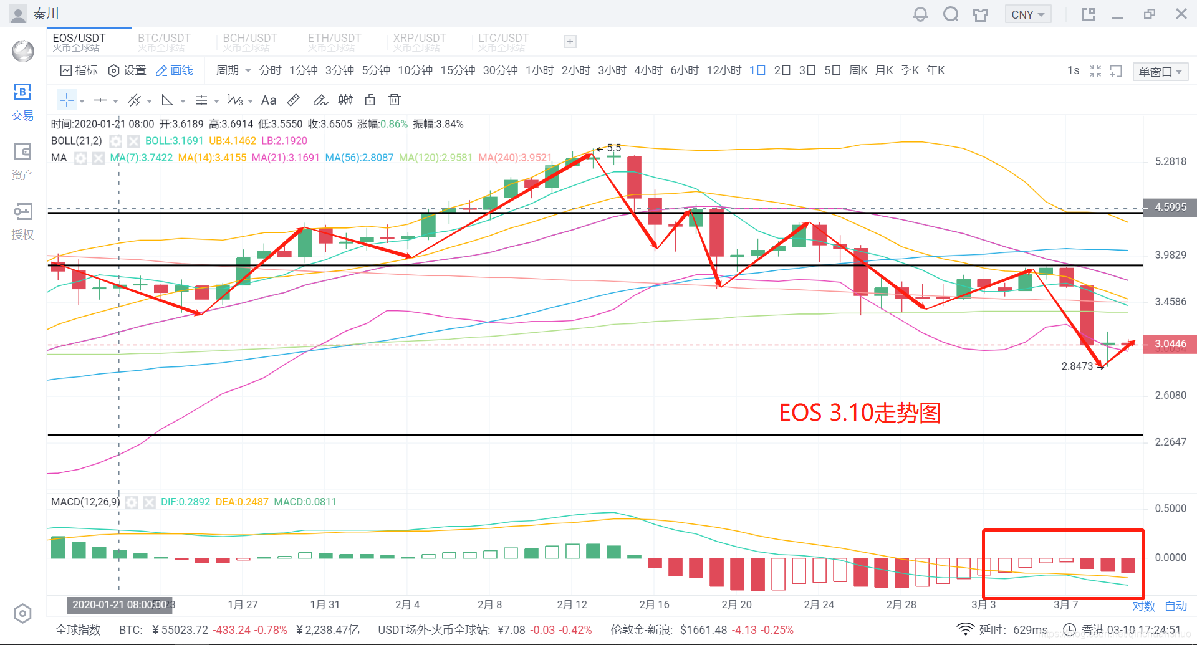Click the shirt skin theme icon
The width and height of the screenshot is (1197, 645).
point(981,14)
